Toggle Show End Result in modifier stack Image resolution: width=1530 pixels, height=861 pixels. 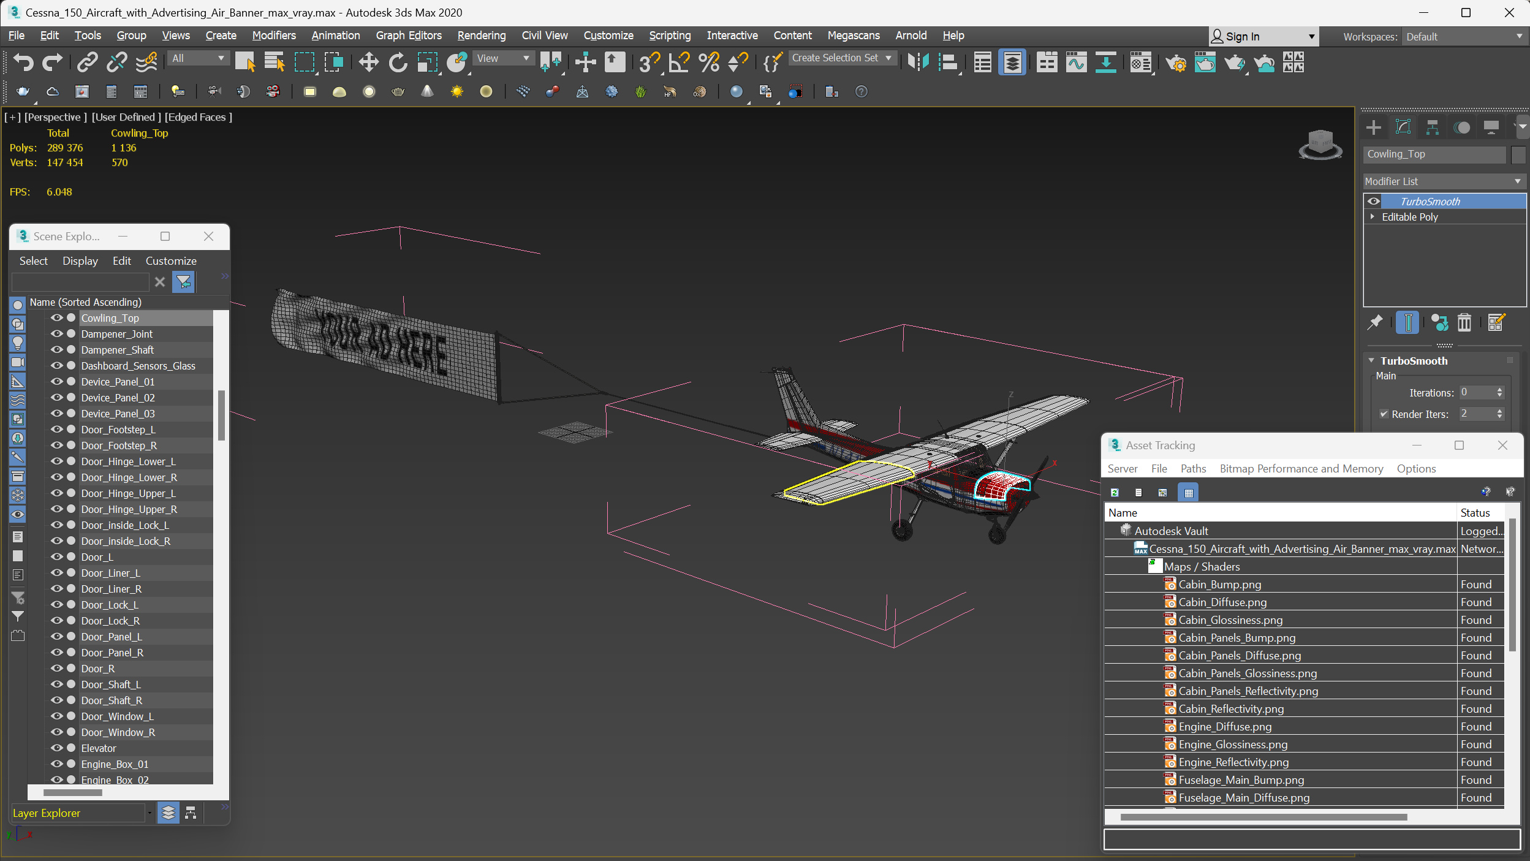tap(1407, 322)
